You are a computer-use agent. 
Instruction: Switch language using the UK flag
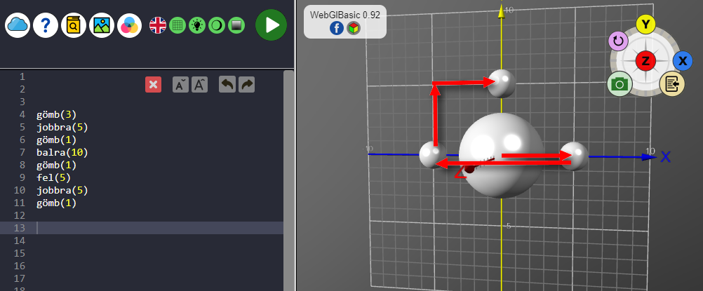pyautogui.click(x=158, y=26)
